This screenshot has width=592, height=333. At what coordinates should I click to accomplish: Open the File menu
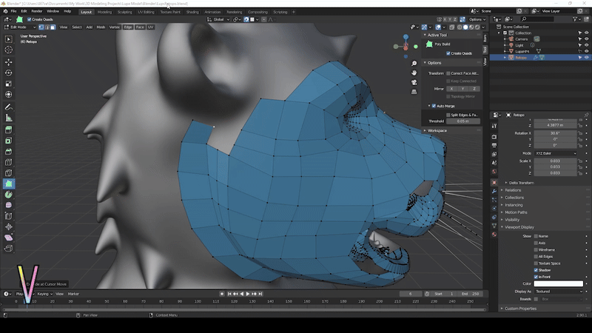(13, 11)
